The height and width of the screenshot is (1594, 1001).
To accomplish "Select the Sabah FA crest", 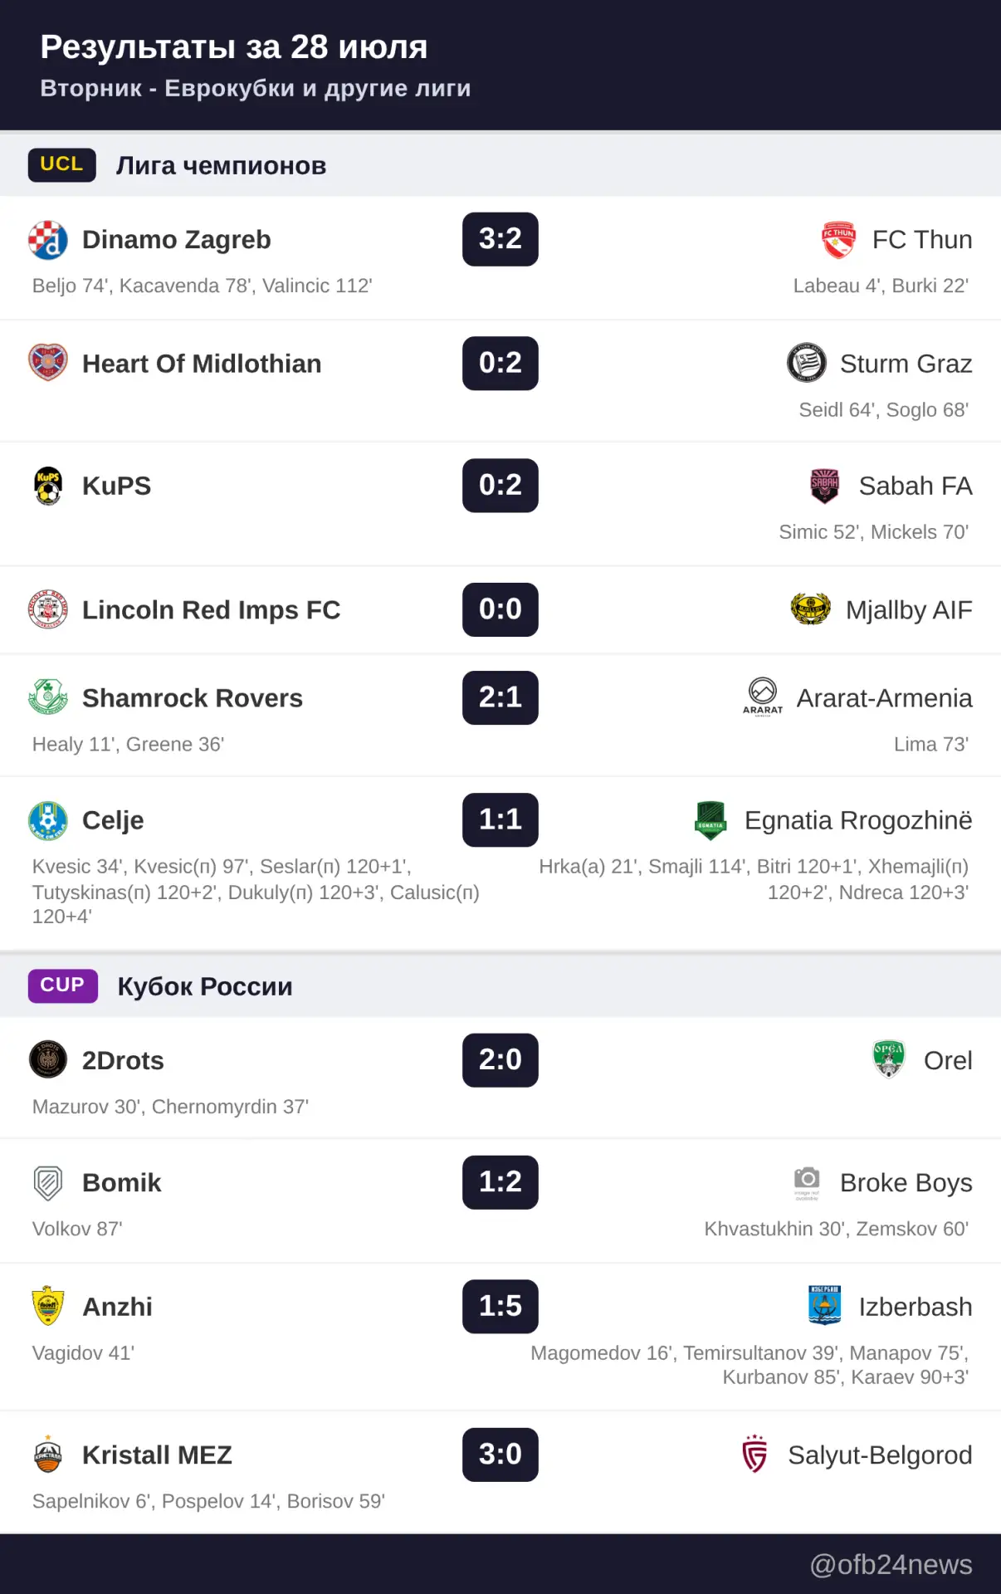I will (825, 486).
